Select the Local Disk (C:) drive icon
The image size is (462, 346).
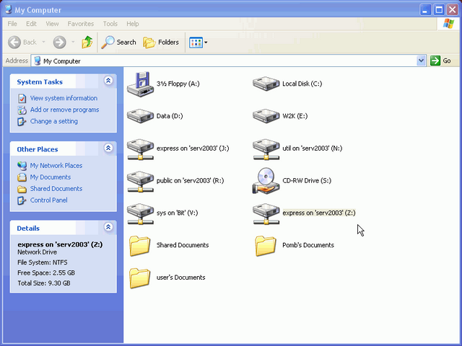(x=265, y=84)
